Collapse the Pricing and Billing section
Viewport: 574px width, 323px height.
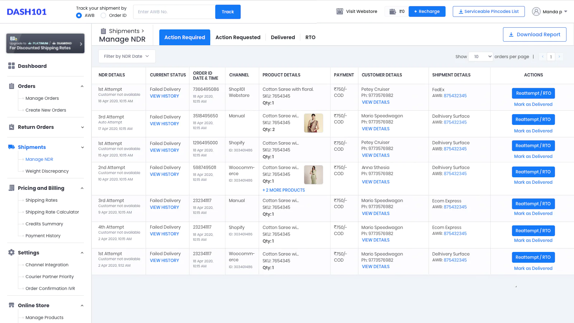point(82,188)
